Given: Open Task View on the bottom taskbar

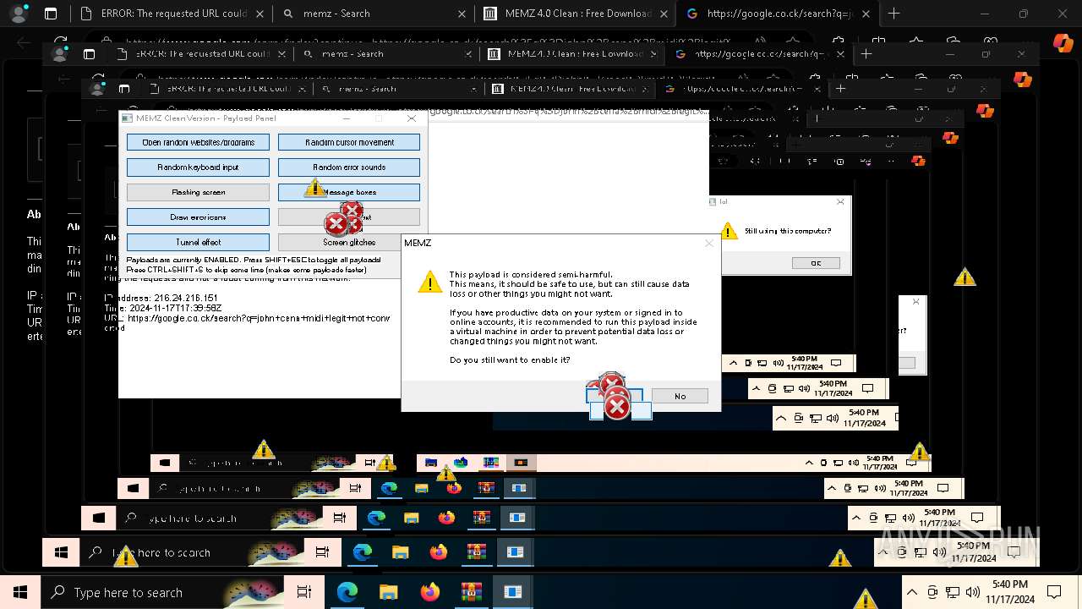Looking at the screenshot, I should pos(304,592).
